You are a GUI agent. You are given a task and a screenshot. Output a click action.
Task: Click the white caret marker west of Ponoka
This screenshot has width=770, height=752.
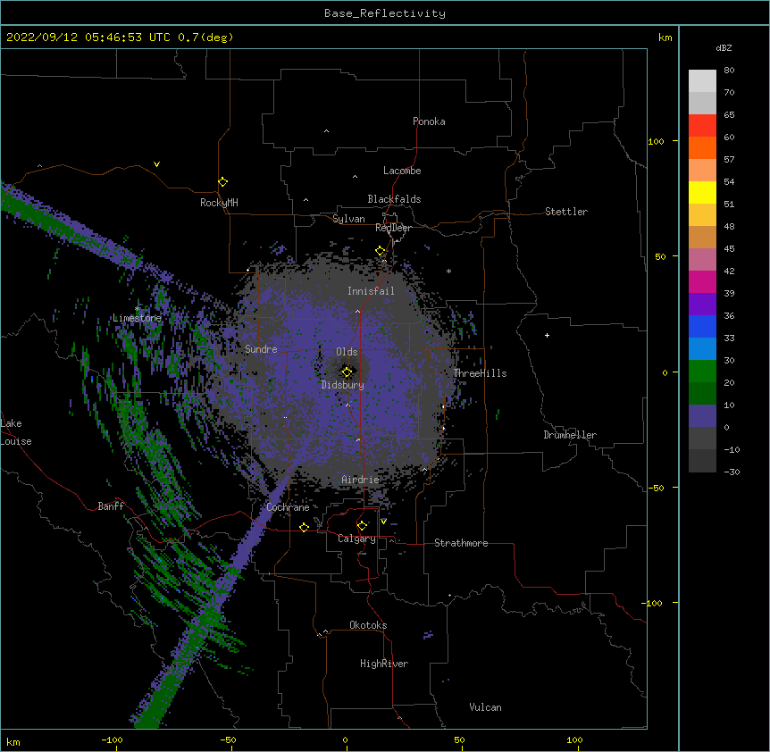[x=326, y=131]
